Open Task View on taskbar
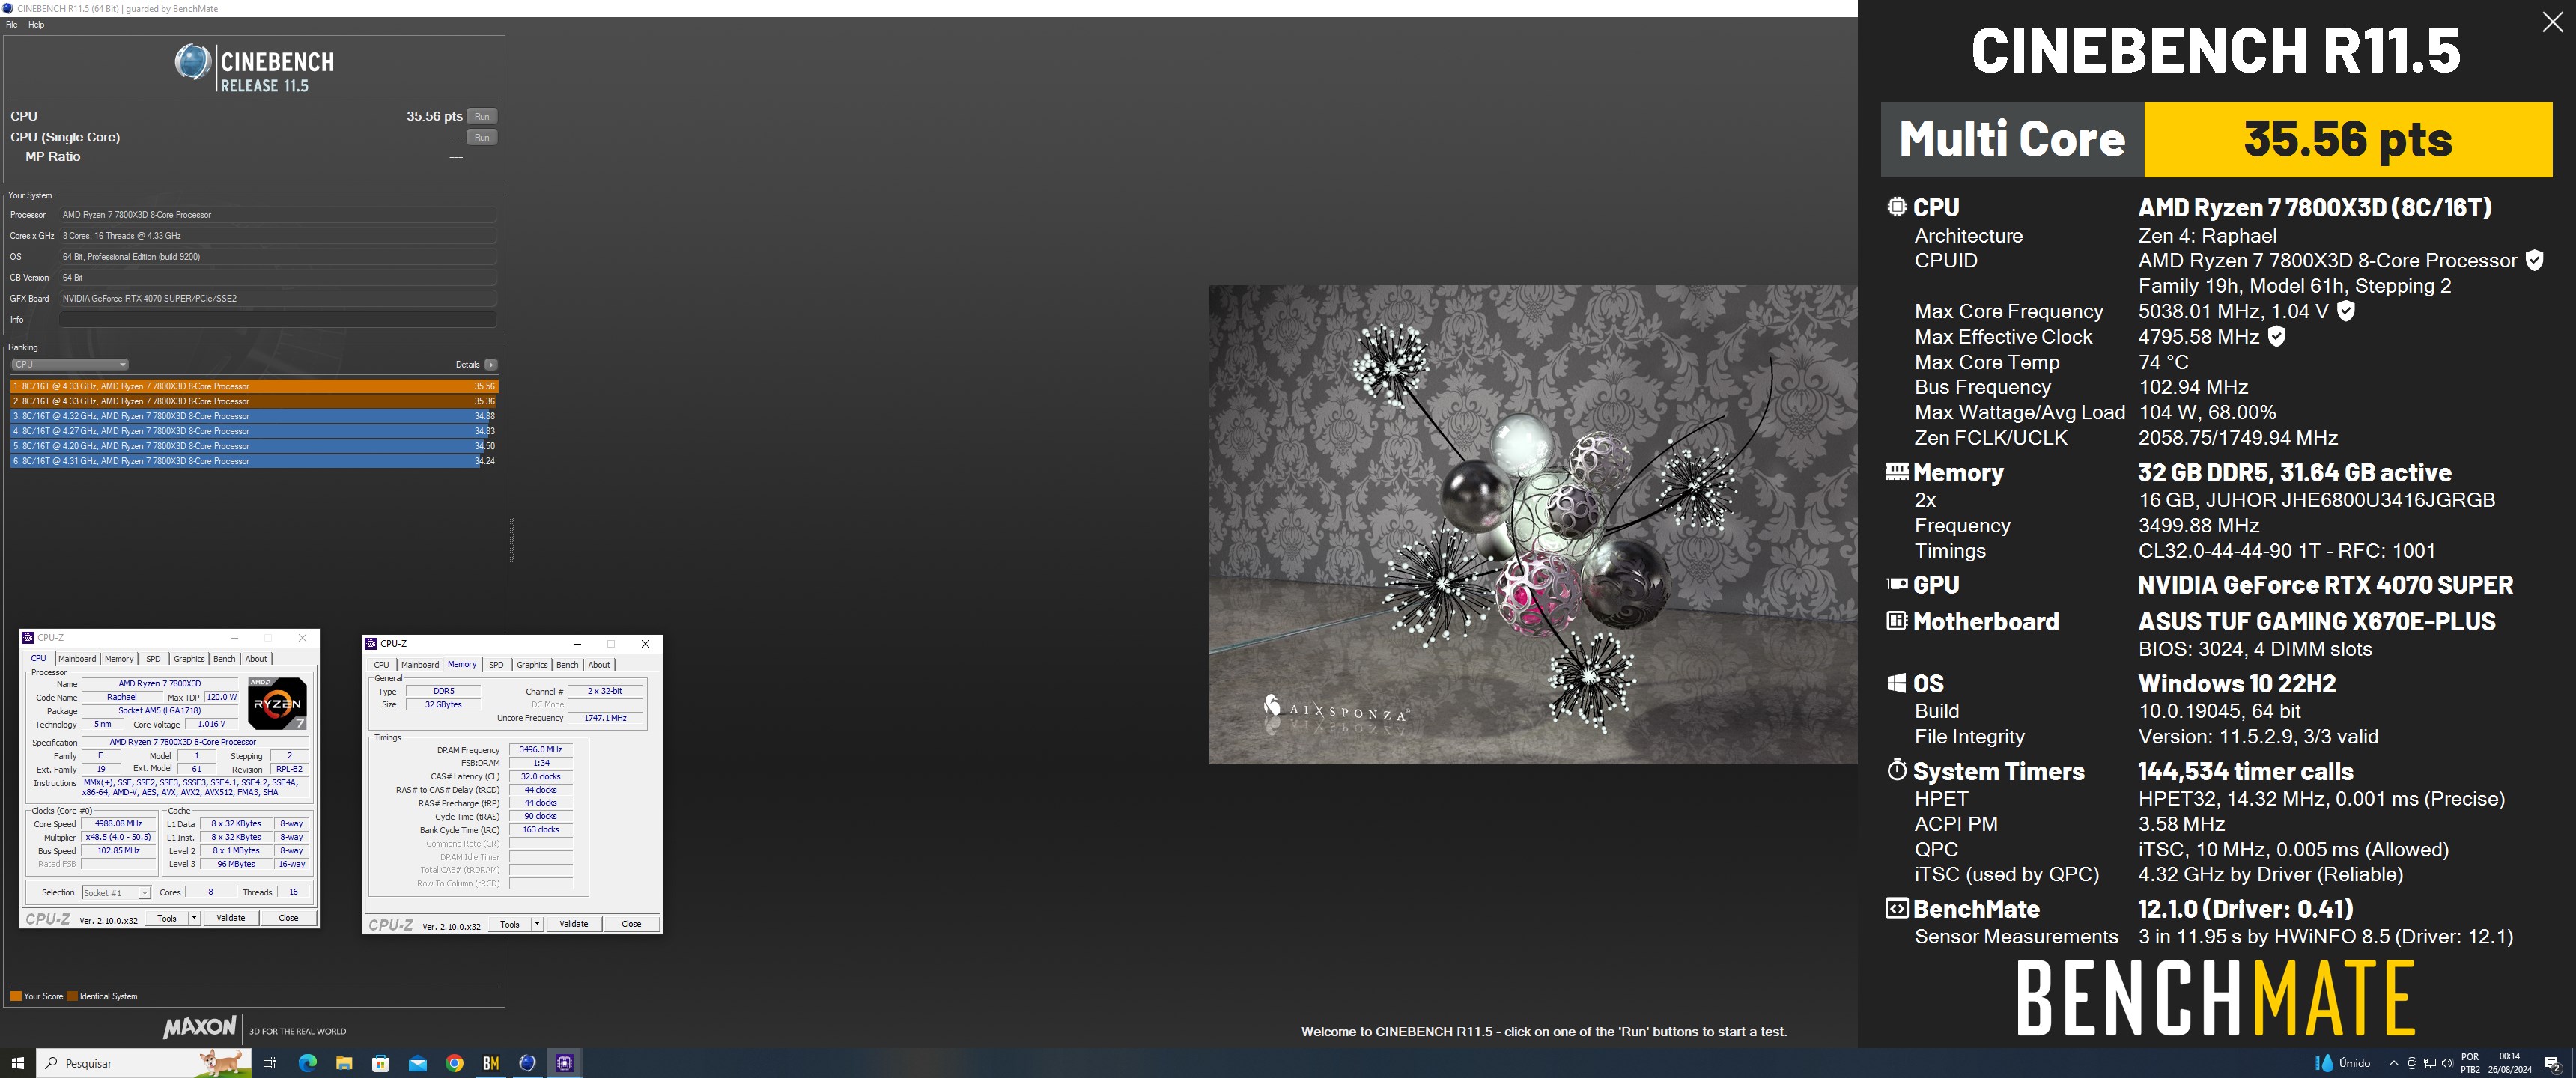The width and height of the screenshot is (2576, 1078). pyautogui.click(x=269, y=1063)
